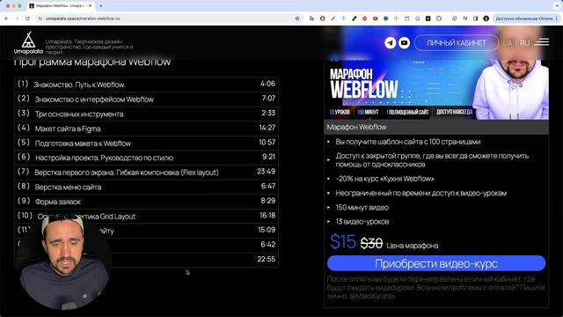The height and width of the screenshot is (317, 563).
Task: Click the Цена марафона label
Action: pyautogui.click(x=413, y=246)
